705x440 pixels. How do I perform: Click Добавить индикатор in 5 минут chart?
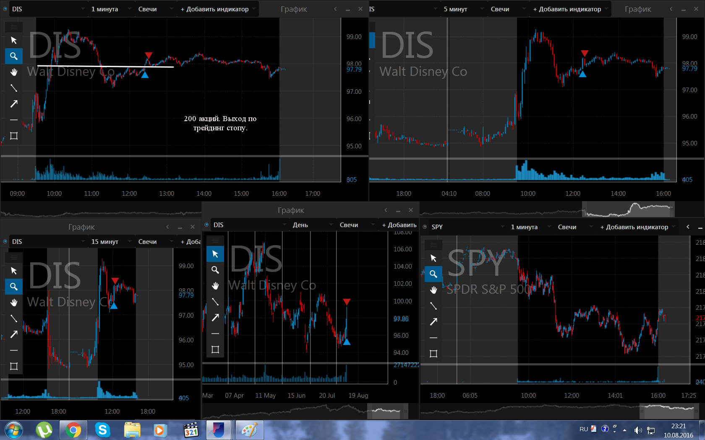click(x=570, y=9)
